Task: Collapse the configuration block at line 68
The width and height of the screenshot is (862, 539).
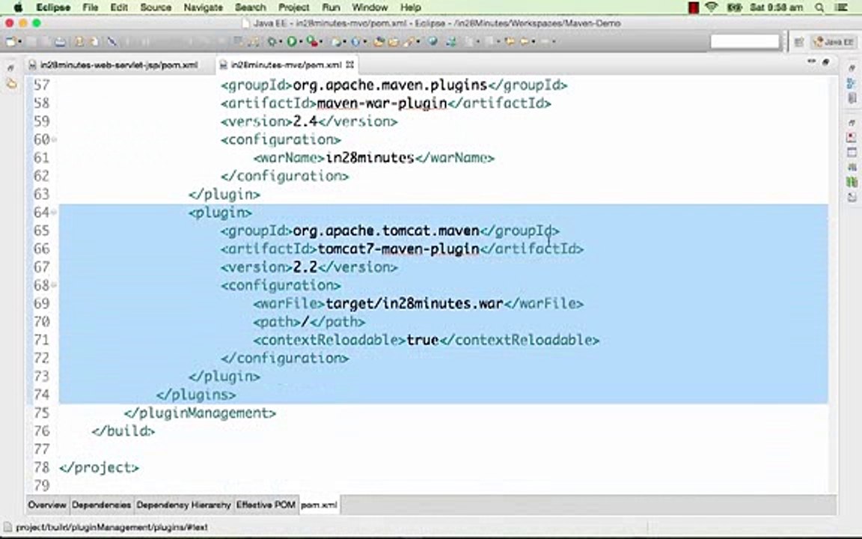Action: (54, 285)
